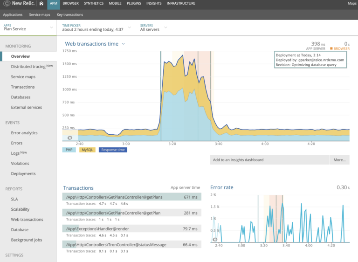Image resolution: width=358 pixels, height=262 pixels.
Task: Click the New Relic logo
Action: point(18,4)
